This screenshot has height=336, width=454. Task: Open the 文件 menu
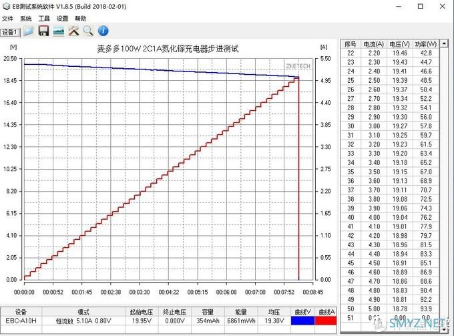point(7,19)
